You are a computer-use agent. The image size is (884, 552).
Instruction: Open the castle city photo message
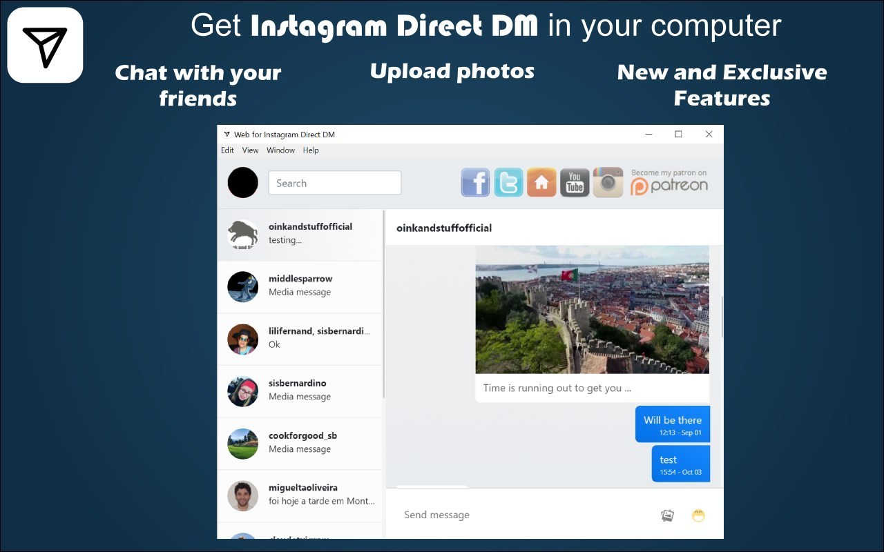pyautogui.click(x=593, y=310)
